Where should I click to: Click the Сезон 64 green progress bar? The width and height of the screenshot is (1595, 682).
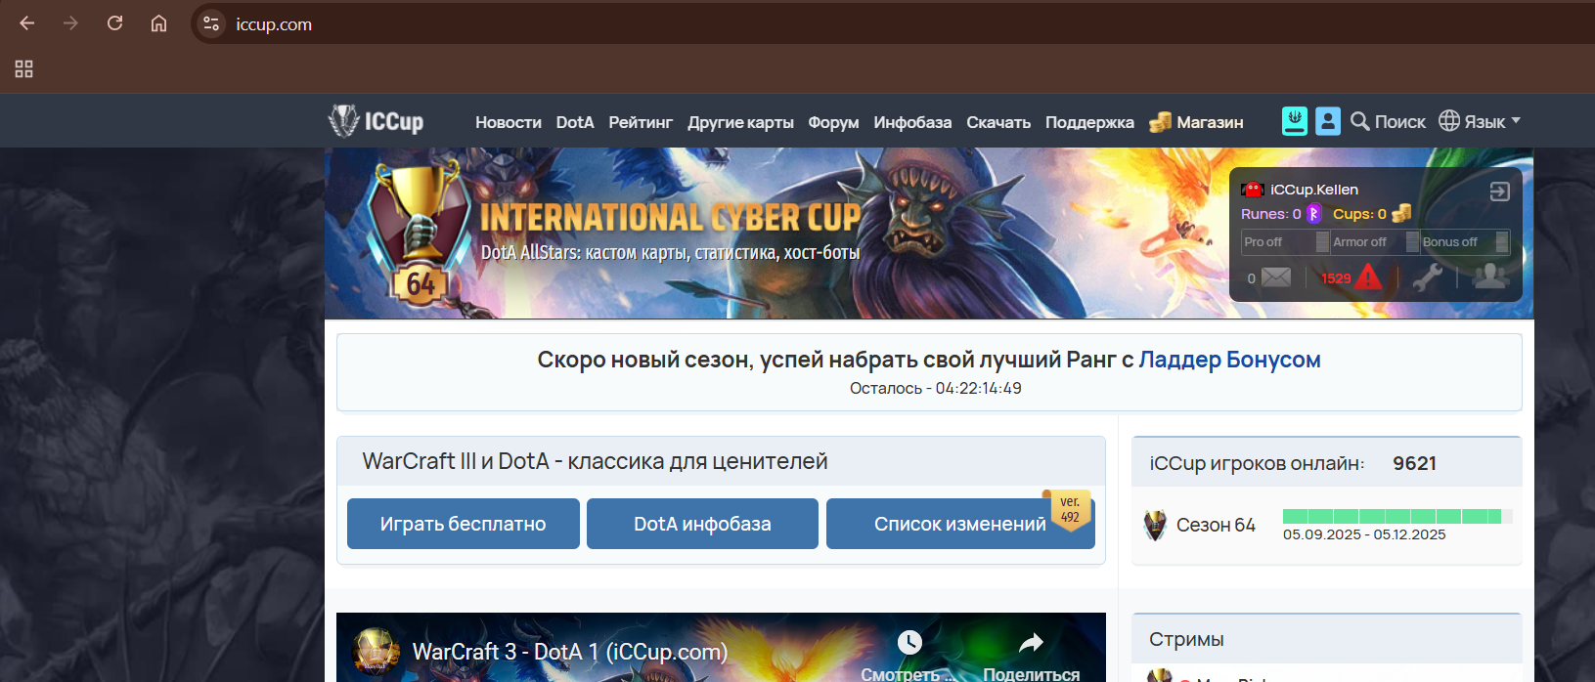(1397, 516)
